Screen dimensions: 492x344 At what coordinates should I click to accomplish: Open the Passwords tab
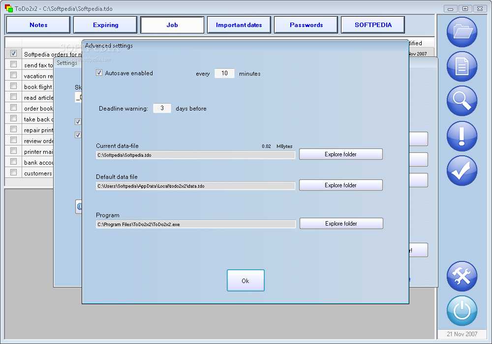click(306, 25)
